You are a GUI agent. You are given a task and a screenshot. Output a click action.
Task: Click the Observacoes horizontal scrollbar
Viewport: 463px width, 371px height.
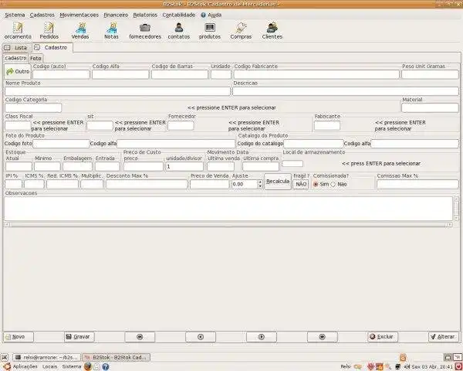click(228, 225)
